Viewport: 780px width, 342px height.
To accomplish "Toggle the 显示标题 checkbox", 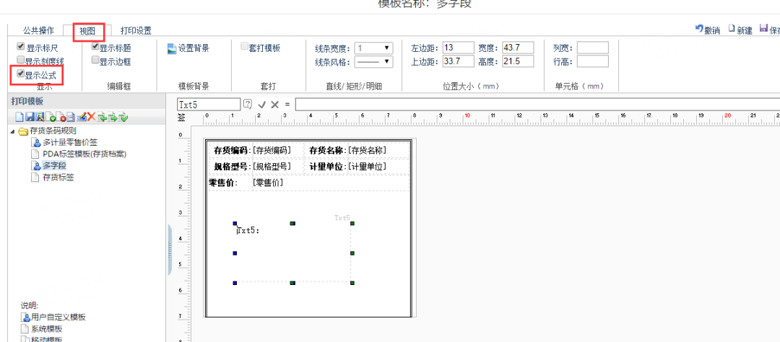I will coord(95,47).
